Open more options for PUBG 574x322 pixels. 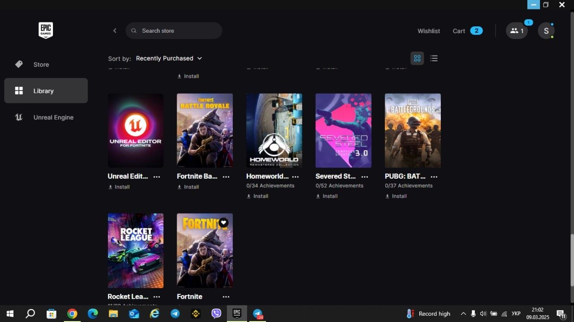[434, 177]
